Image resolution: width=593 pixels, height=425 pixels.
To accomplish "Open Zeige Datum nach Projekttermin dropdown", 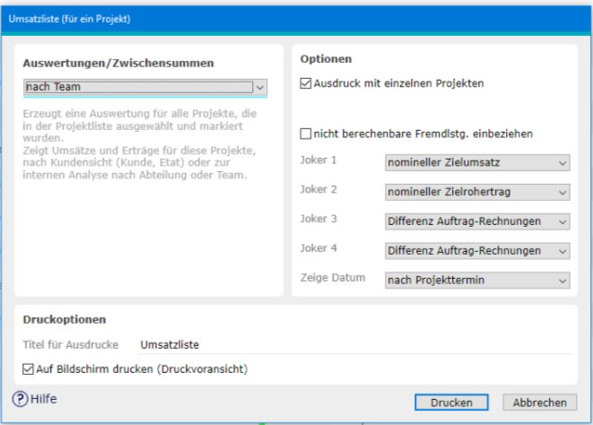I will tap(477, 281).
